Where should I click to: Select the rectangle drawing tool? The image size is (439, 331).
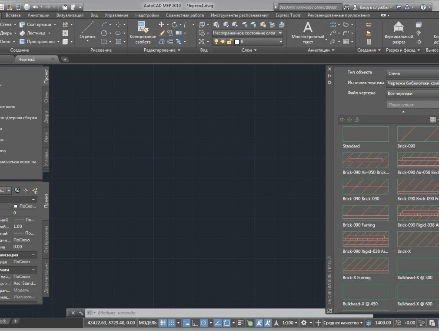tap(104, 41)
